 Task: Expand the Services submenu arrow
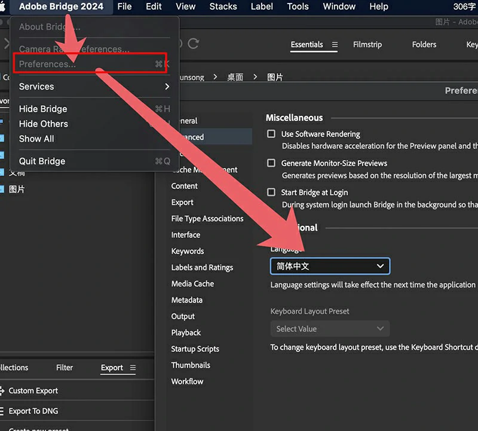167,87
